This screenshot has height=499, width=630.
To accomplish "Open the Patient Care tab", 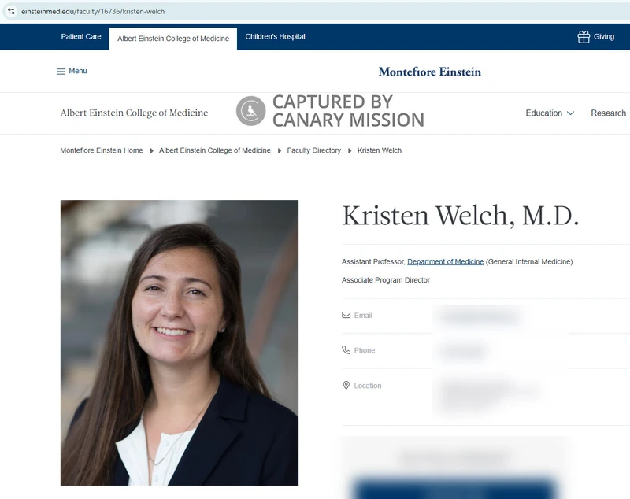I will (81, 36).
